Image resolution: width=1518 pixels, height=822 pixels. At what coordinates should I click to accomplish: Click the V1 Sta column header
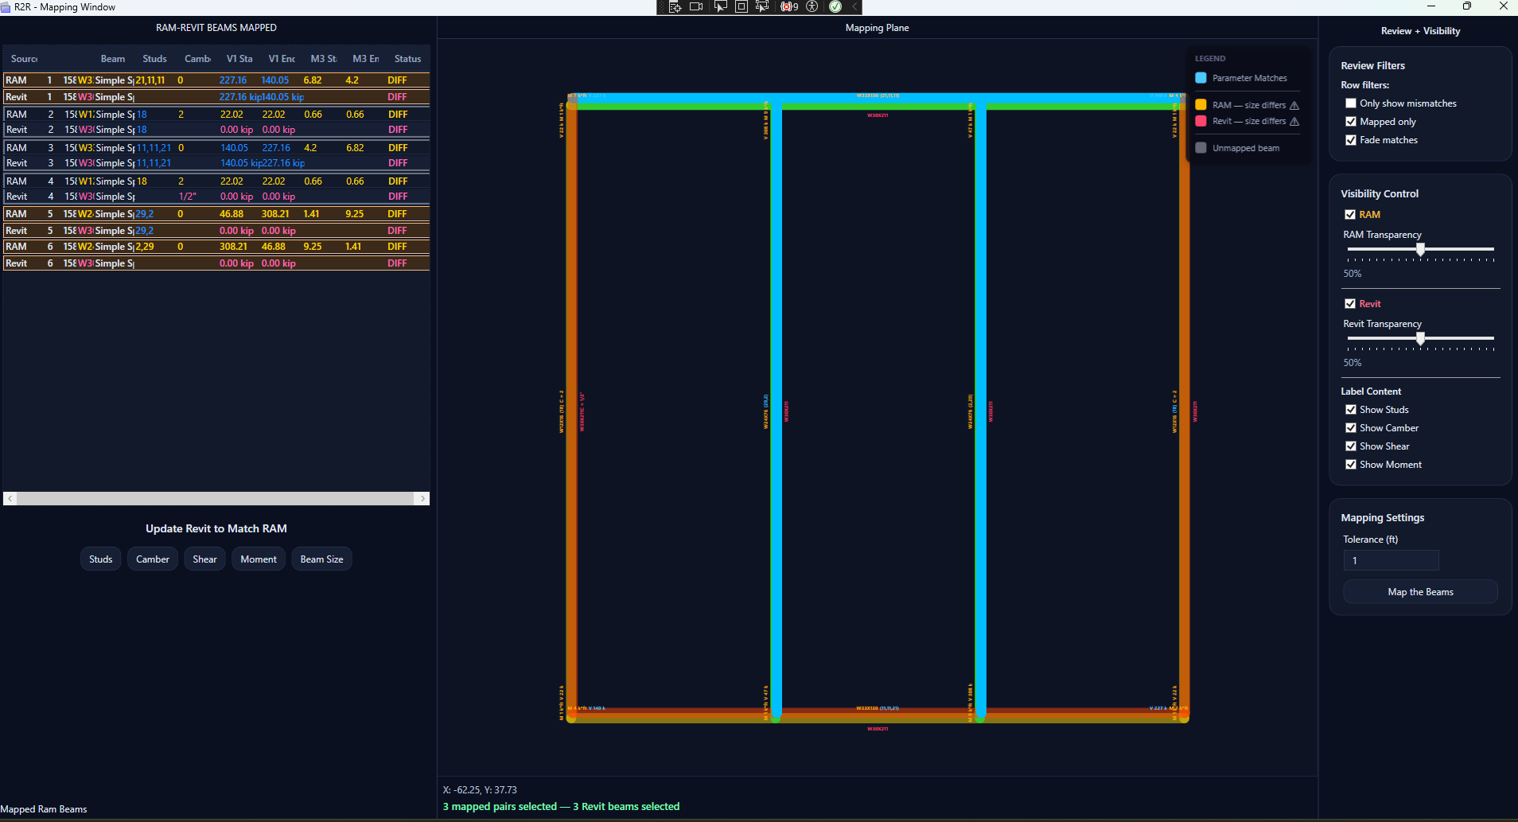(x=239, y=59)
